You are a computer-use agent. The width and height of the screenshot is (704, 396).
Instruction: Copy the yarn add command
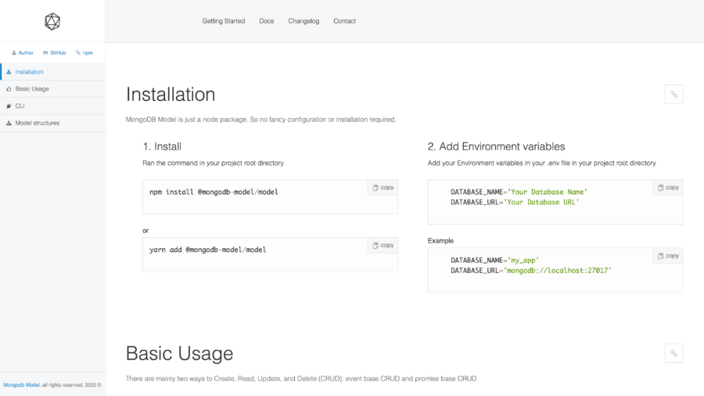click(x=383, y=245)
